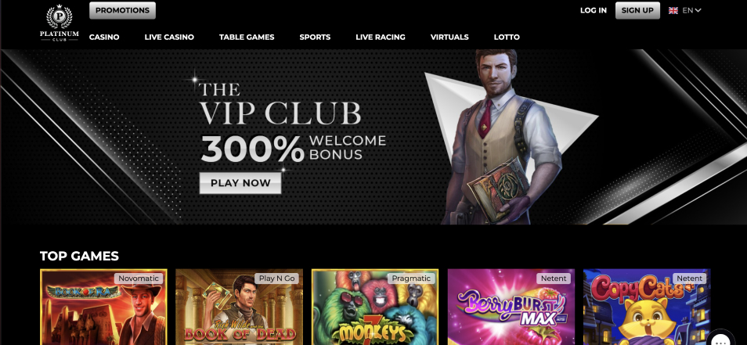Go to Live Casino section
Image resolution: width=747 pixels, height=345 pixels.
(x=169, y=37)
